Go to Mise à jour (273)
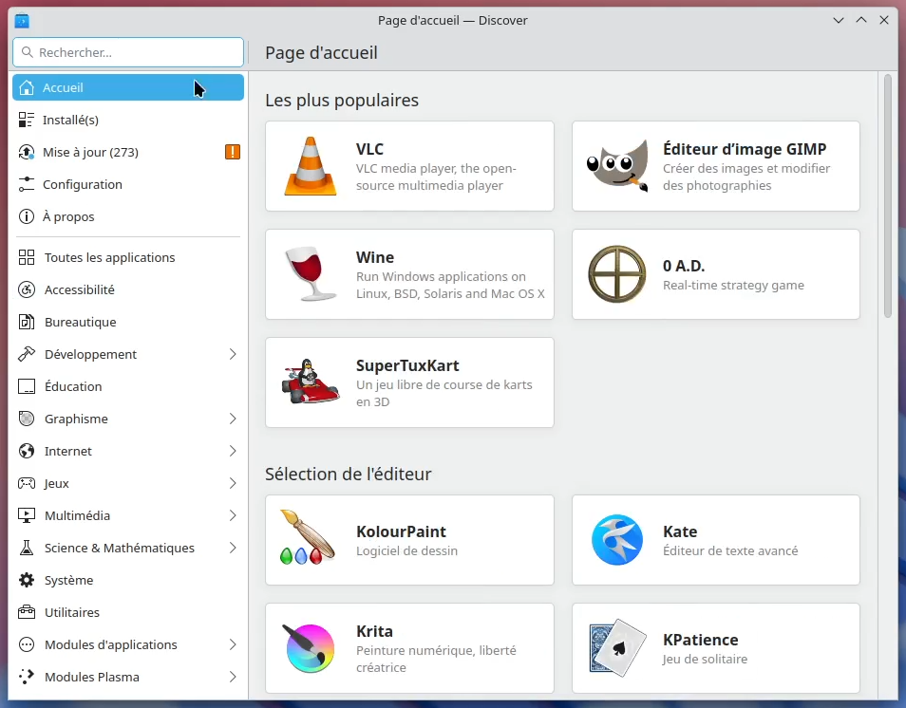 [x=90, y=152]
